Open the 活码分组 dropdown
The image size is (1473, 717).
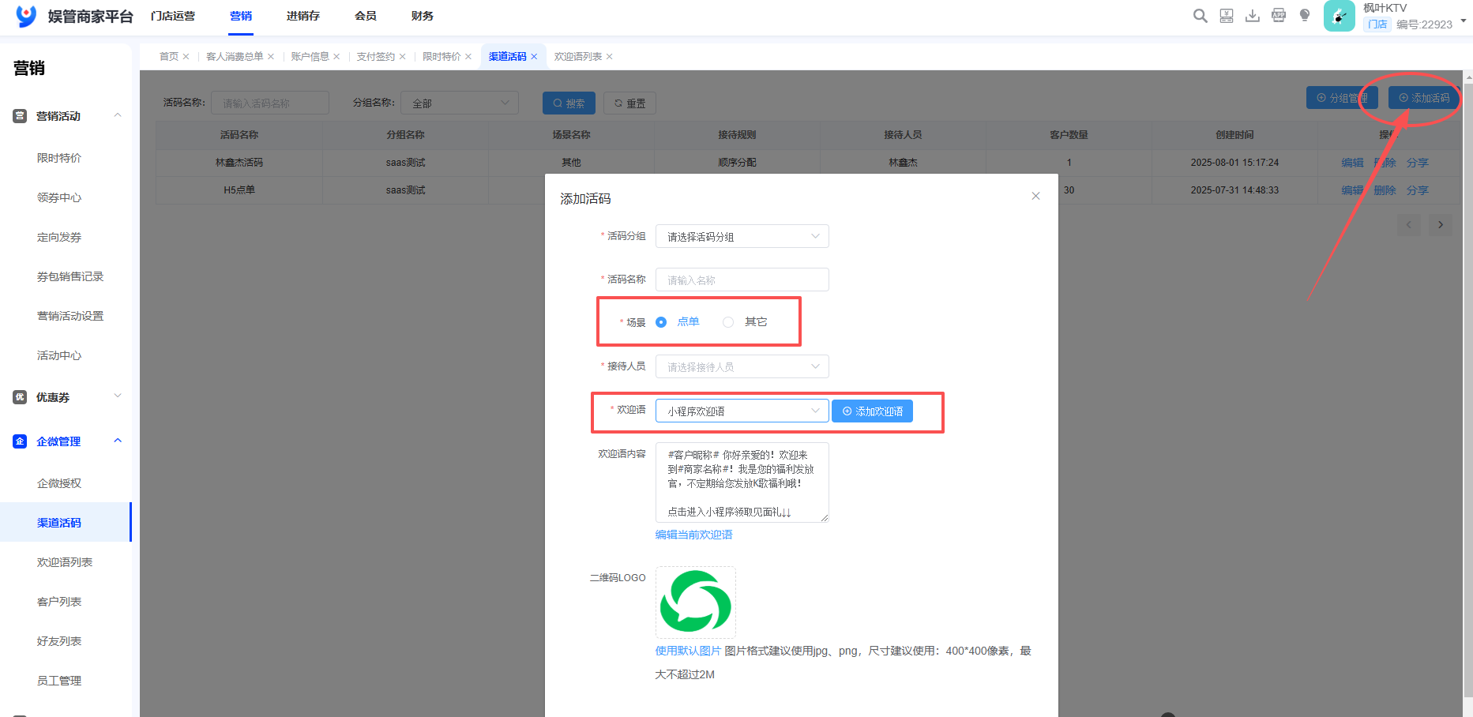[741, 236]
